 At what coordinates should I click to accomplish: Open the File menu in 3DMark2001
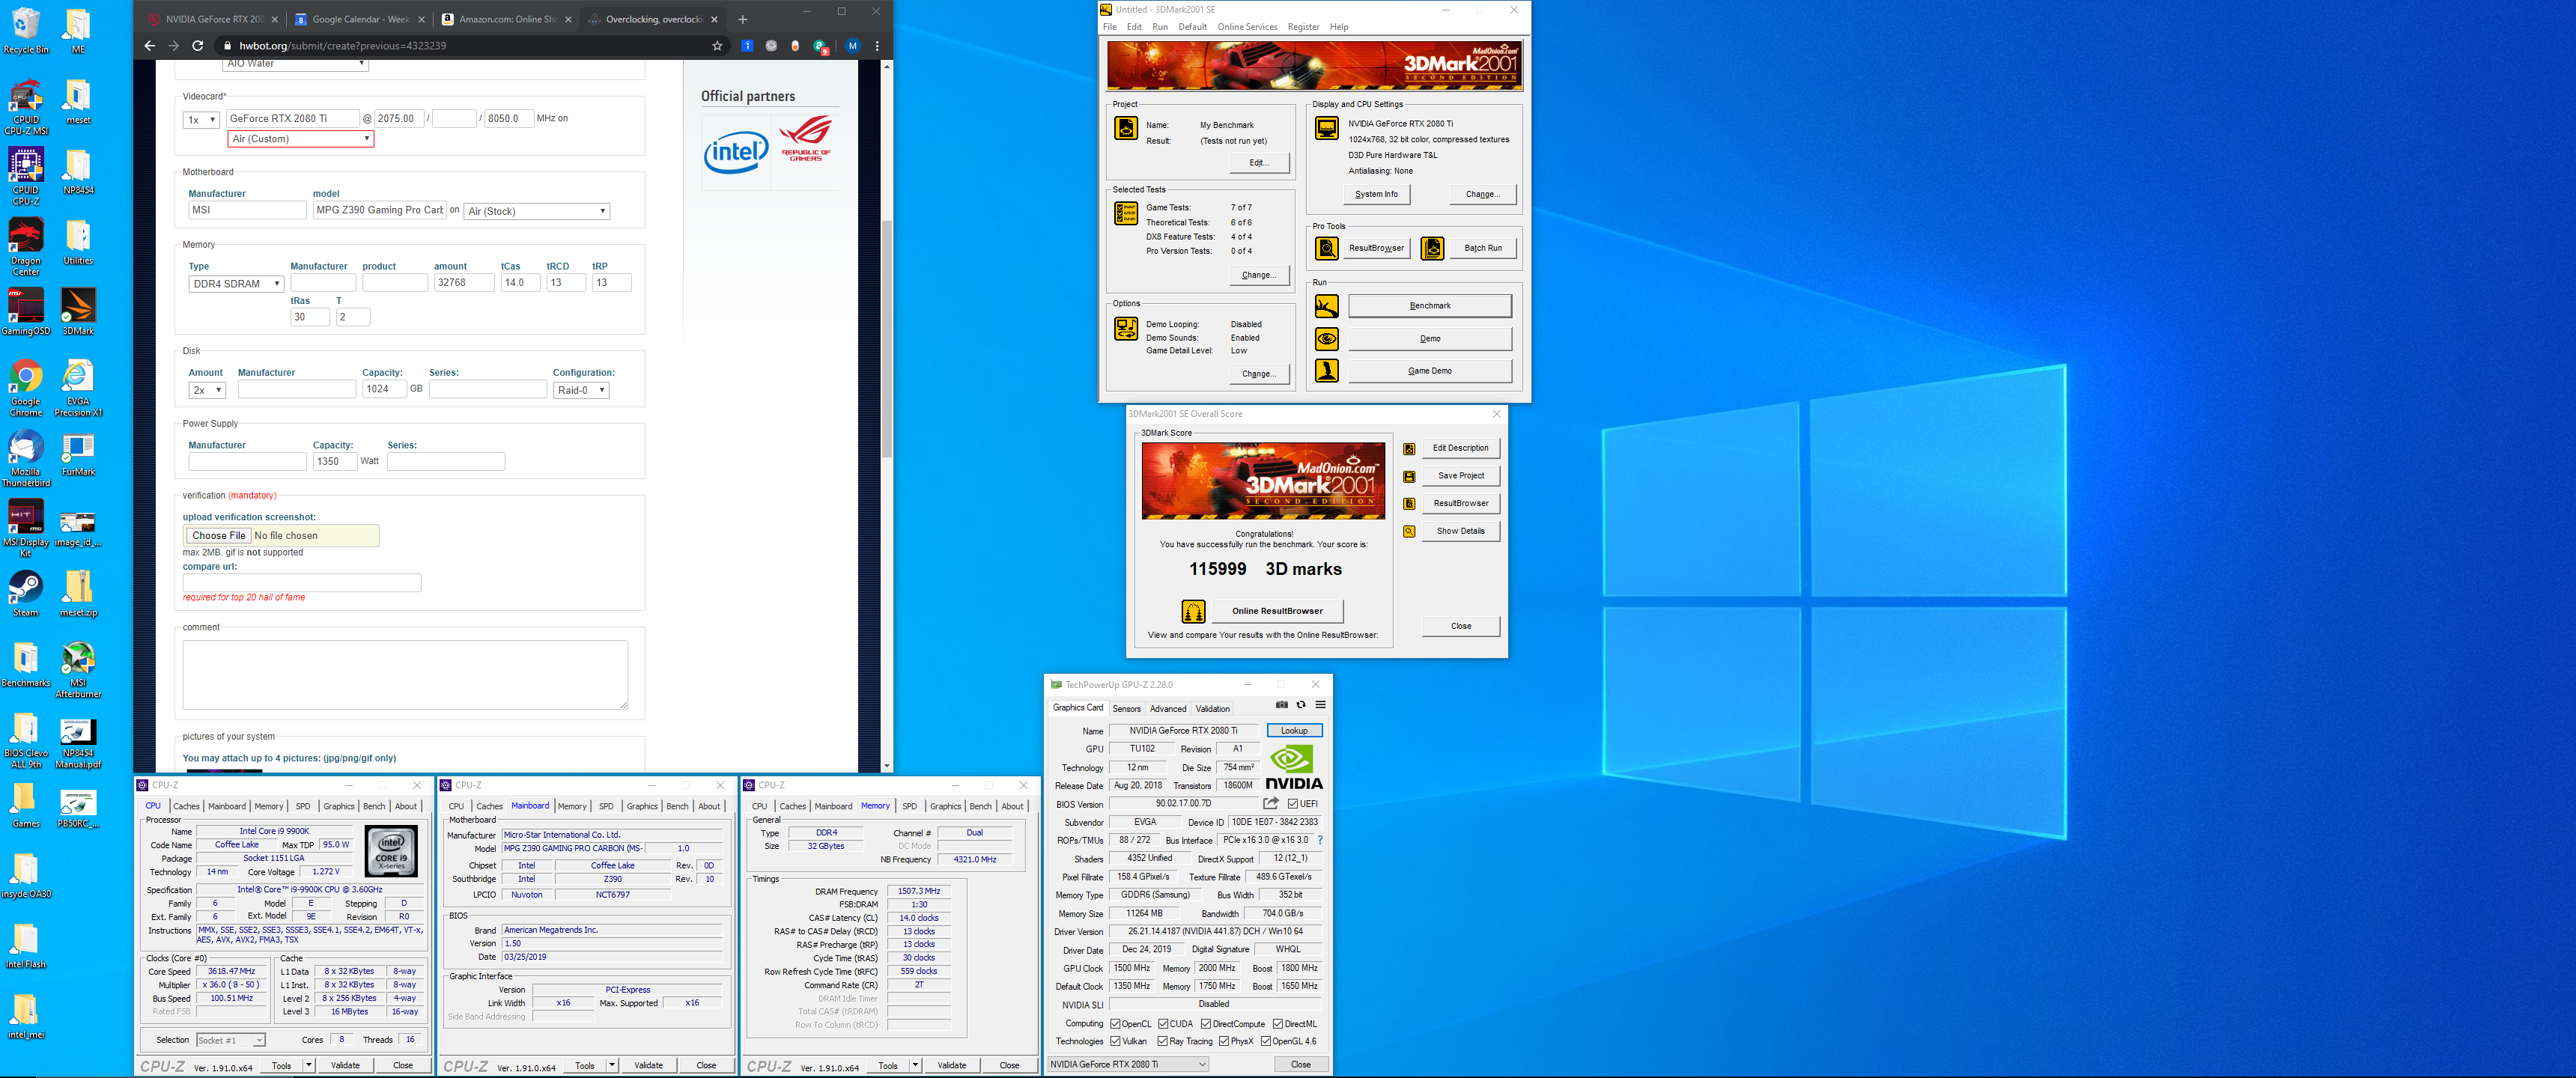[1109, 27]
